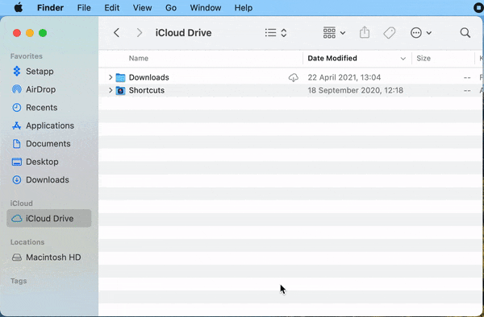Open the Apple menu

click(x=19, y=8)
